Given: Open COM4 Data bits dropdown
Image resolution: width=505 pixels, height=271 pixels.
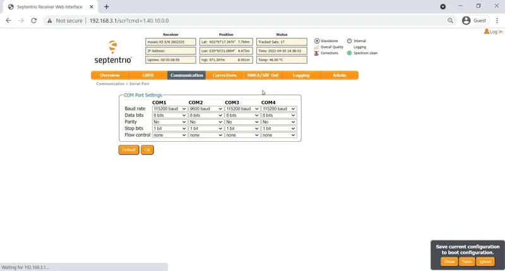Looking at the screenshot, I should point(278,115).
